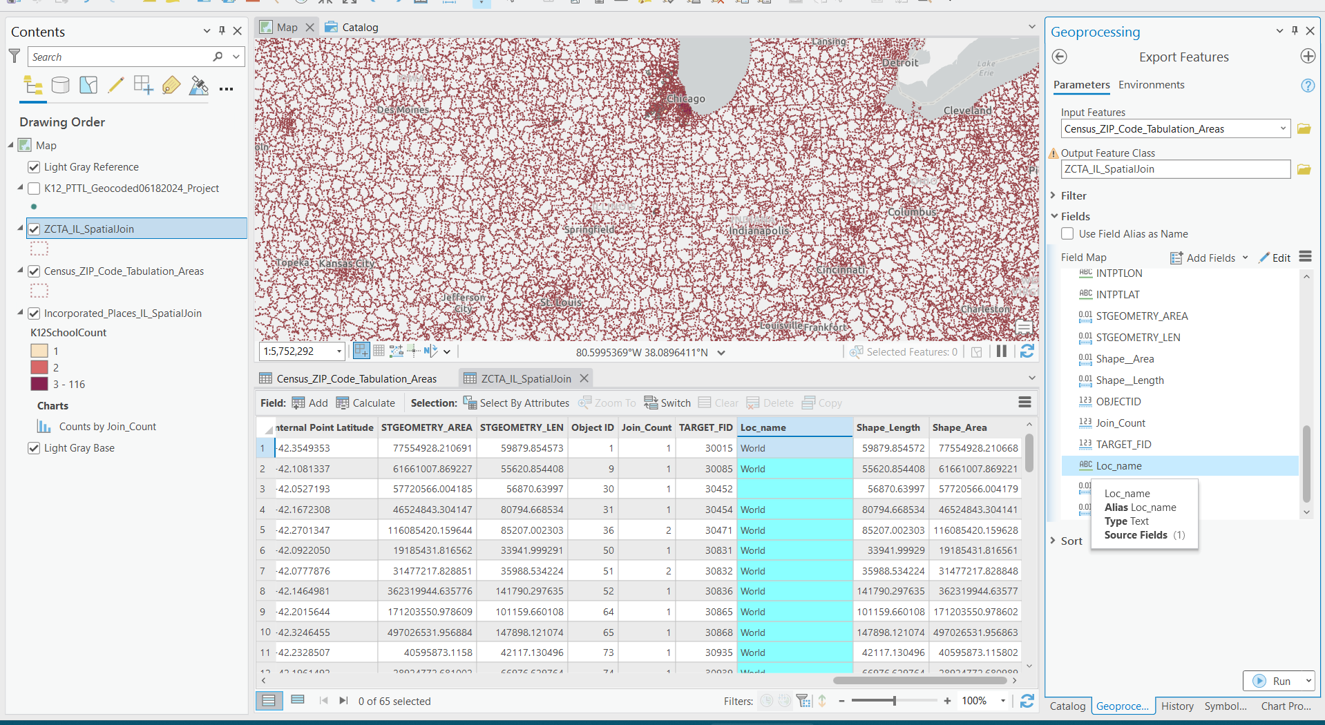Hide the Light Gray Reference layer
This screenshot has width=1325, height=725.
point(34,167)
